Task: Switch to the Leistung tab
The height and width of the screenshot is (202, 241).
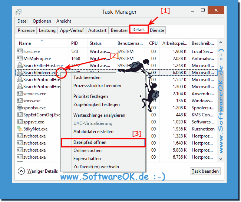Action: pyautogui.click(x=47, y=30)
